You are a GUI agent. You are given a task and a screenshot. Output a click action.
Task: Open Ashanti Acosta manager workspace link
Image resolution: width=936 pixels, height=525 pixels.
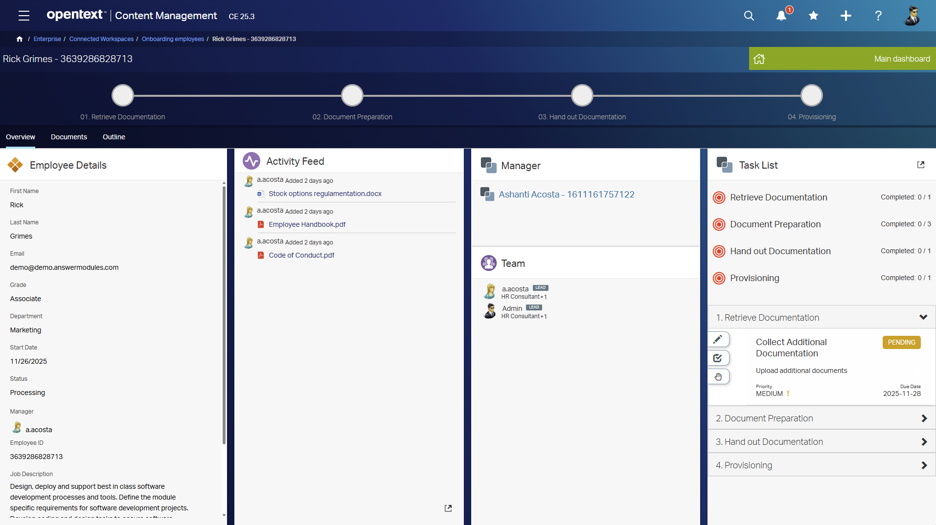[x=566, y=195]
